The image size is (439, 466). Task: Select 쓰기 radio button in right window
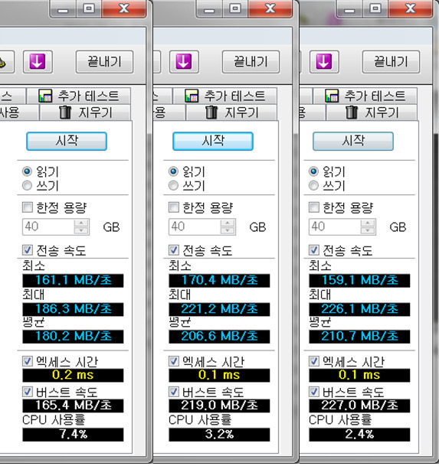click(313, 186)
